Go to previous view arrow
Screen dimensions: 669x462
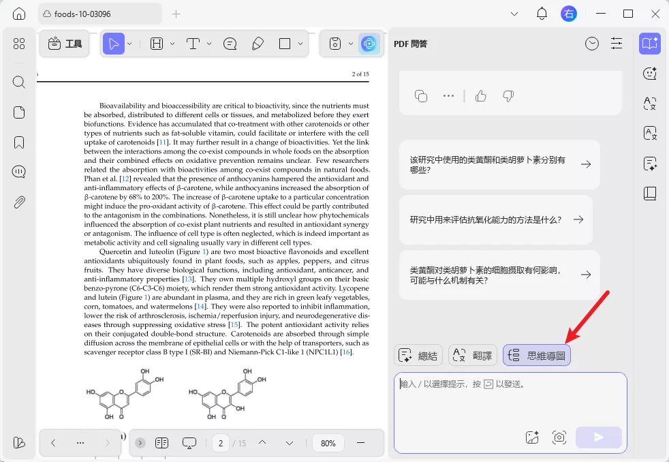[x=53, y=443]
